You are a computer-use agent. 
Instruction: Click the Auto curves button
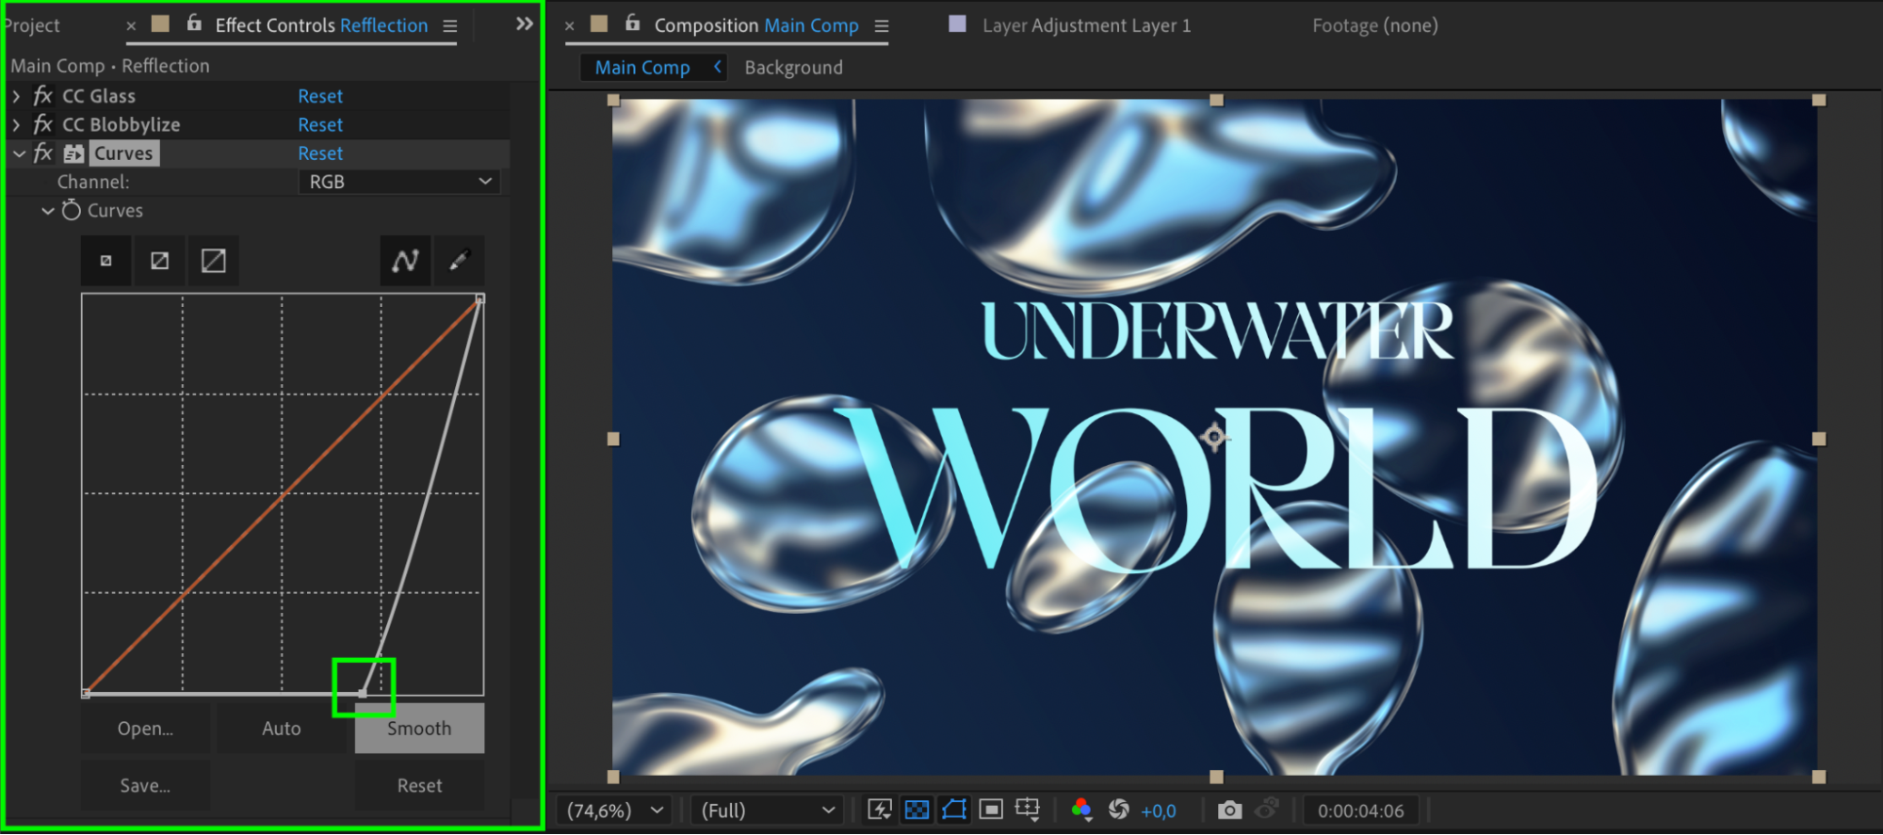point(281,729)
